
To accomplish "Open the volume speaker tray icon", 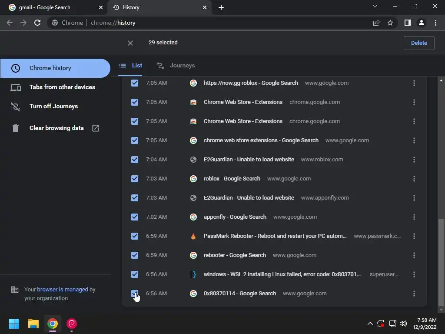I will pos(403,324).
